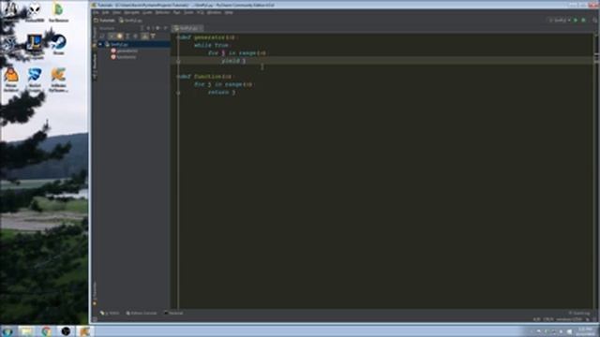Click the PyCharm taskbar icon
The image size is (600, 337).
[x=85, y=330]
